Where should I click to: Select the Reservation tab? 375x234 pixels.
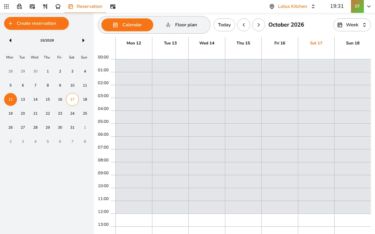[x=85, y=6]
